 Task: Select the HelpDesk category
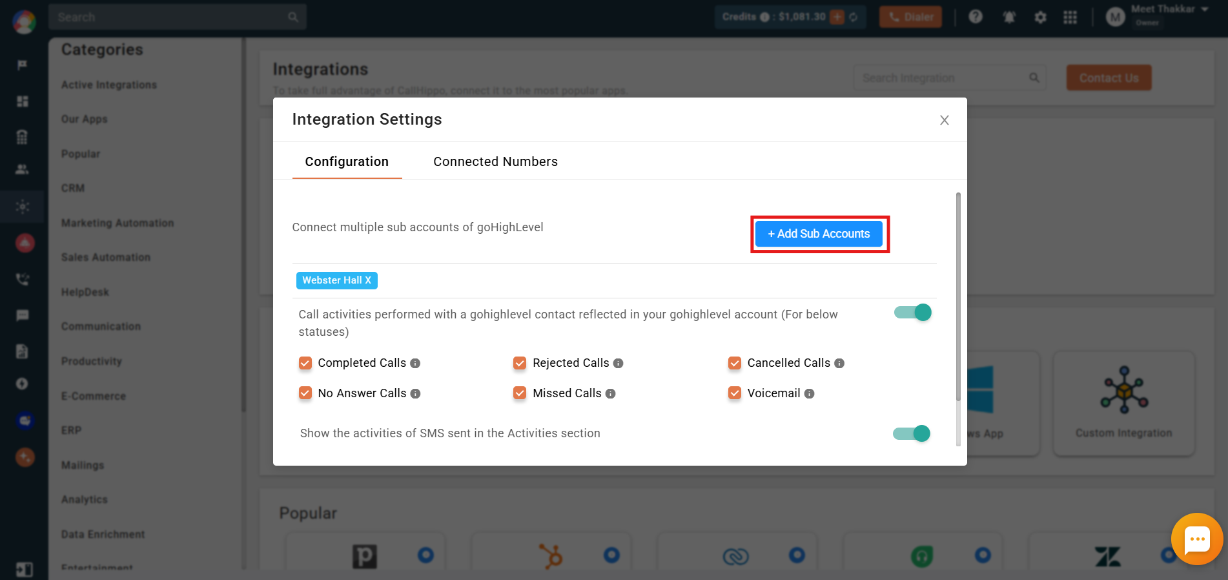click(x=85, y=293)
